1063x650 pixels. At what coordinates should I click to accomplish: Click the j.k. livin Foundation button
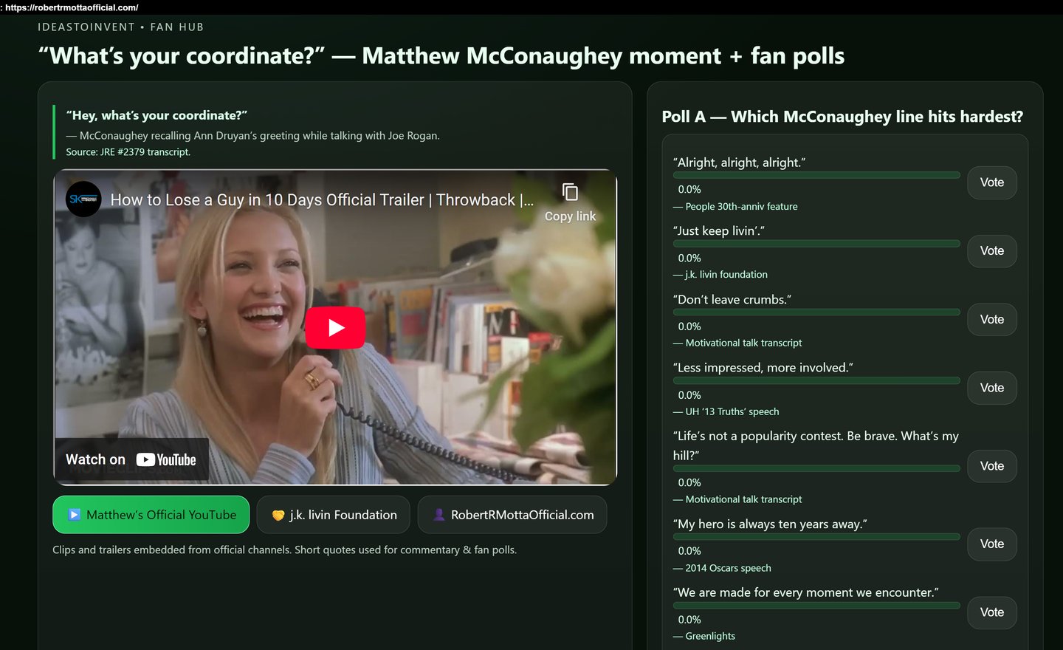pos(334,515)
